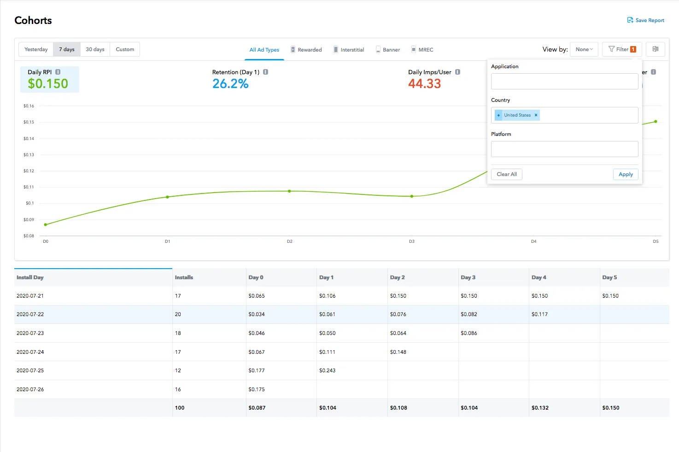Open the Save Report link
This screenshot has height=452, width=679.
coord(646,20)
